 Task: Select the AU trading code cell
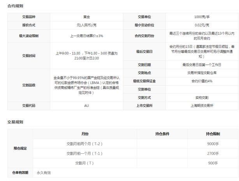pos(86,105)
